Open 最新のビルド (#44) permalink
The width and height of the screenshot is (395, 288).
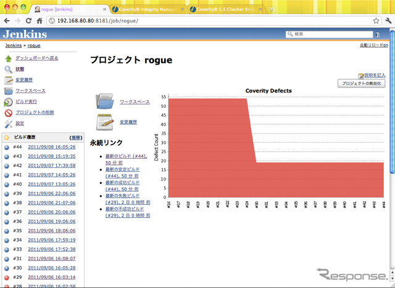pyautogui.click(x=126, y=159)
